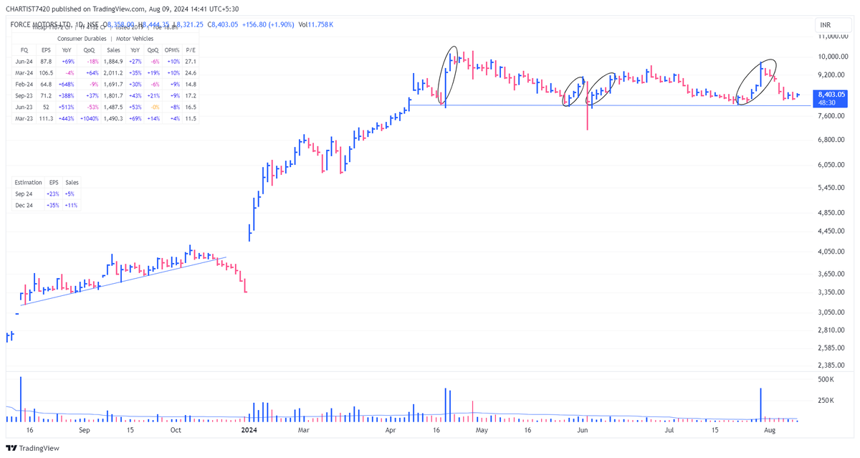Click the 500K volume axis label
The image size is (860, 458).
(826, 379)
